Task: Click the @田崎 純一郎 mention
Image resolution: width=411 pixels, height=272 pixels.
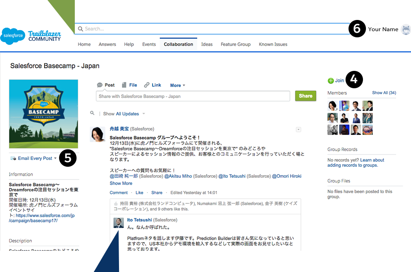Action: click(x=124, y=176)
